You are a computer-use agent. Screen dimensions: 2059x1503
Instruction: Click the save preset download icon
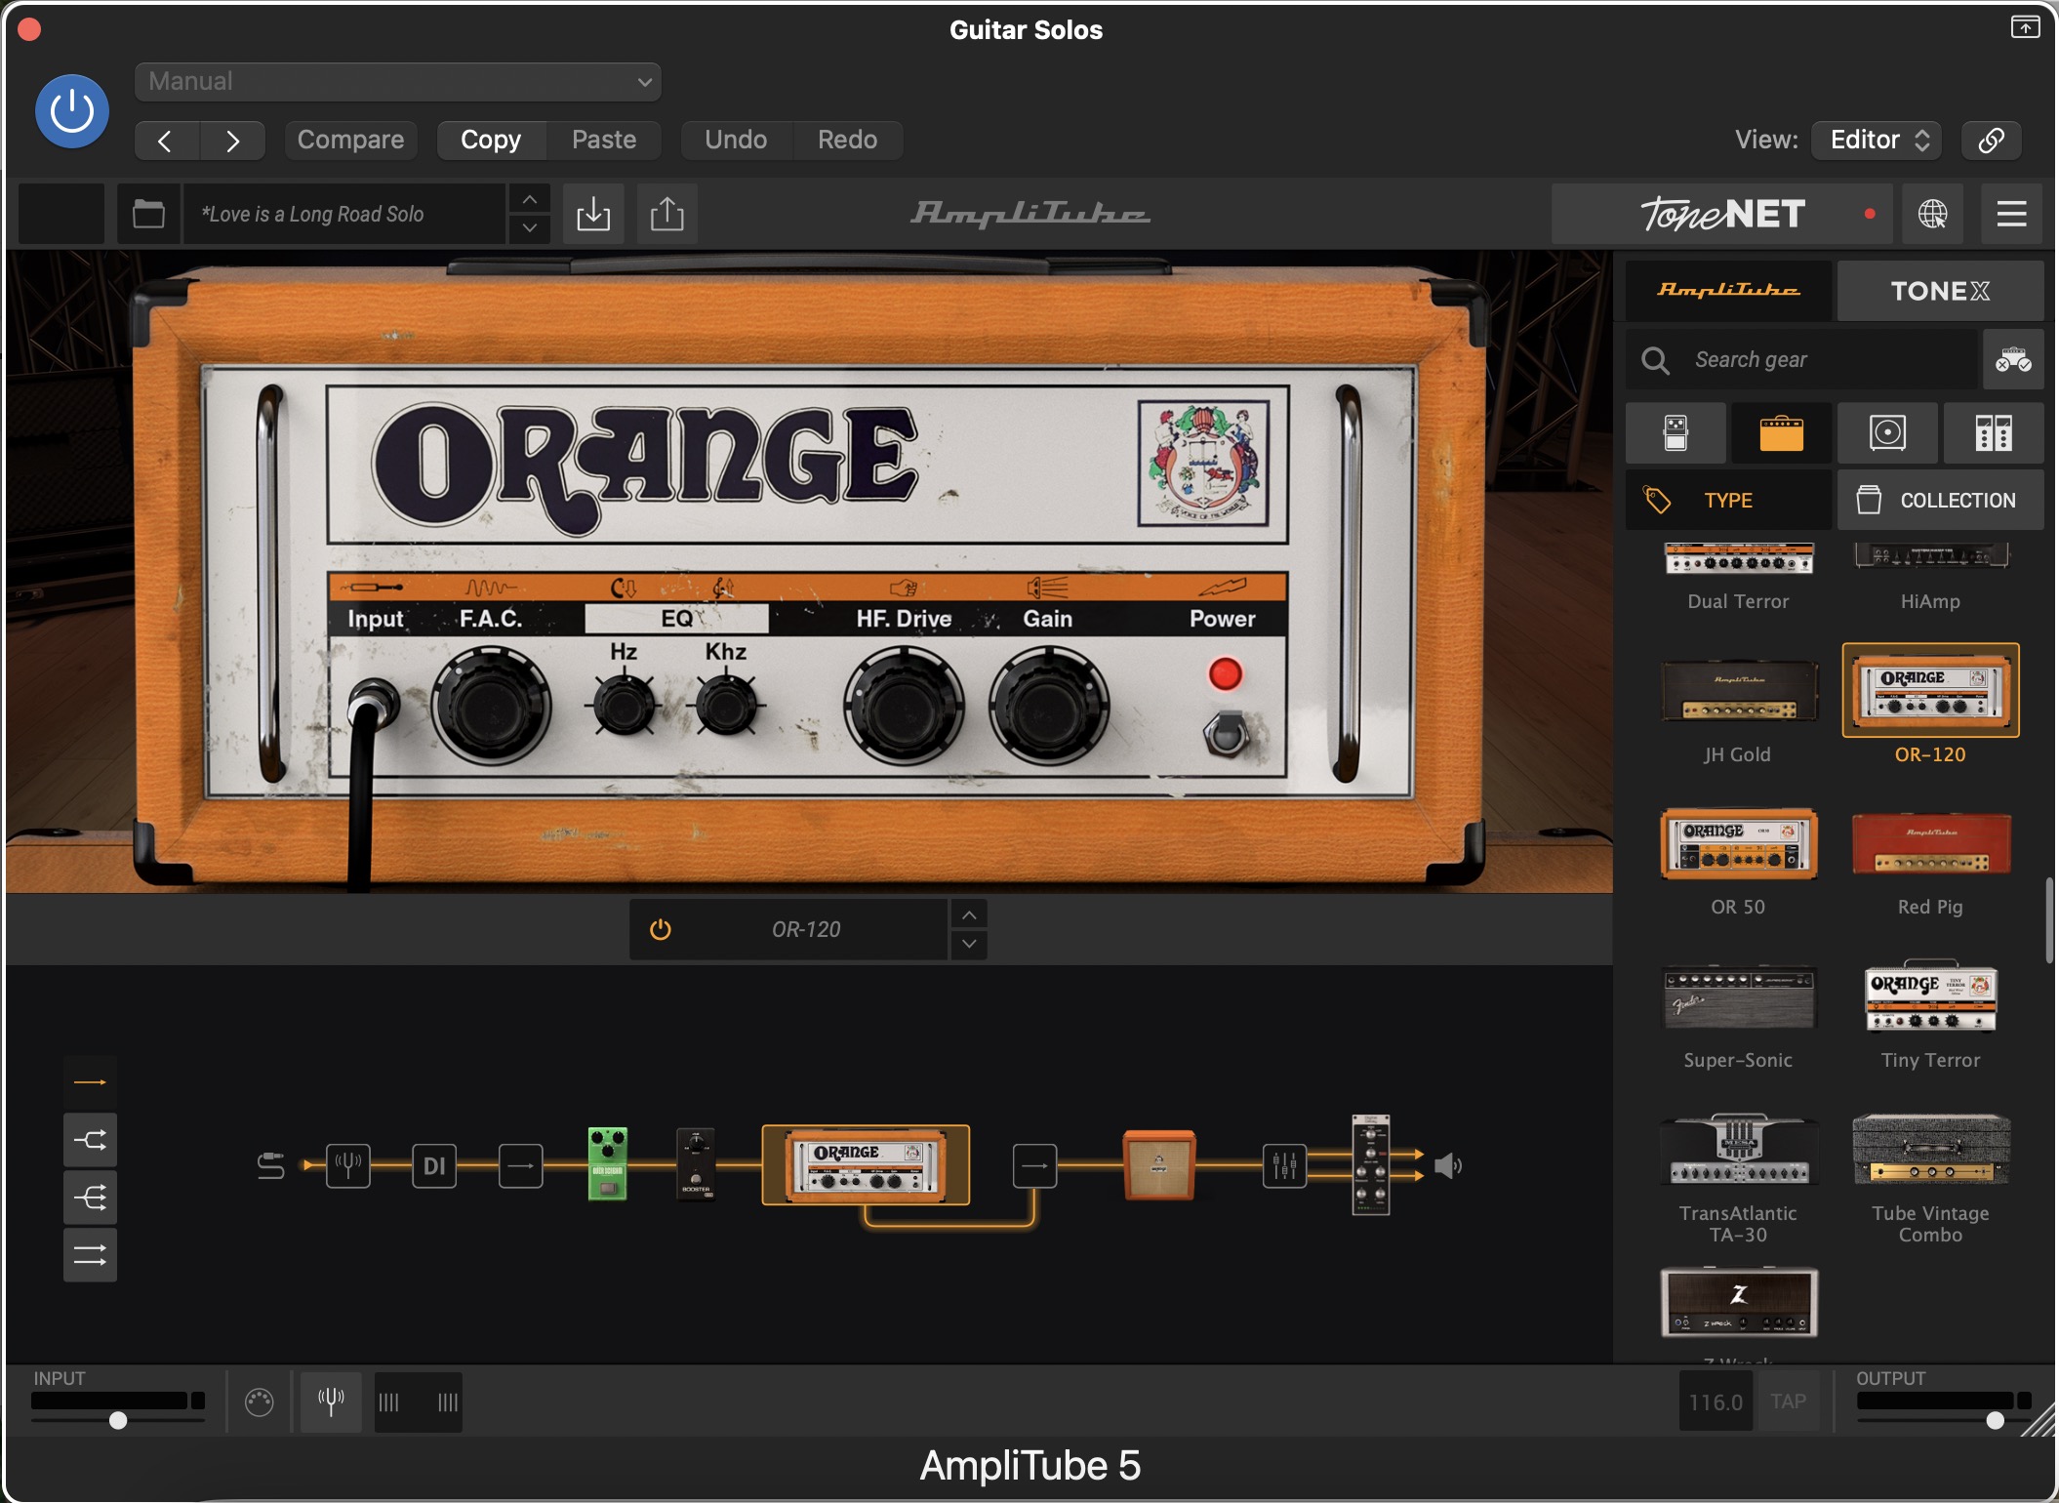(x=593, y=214)
